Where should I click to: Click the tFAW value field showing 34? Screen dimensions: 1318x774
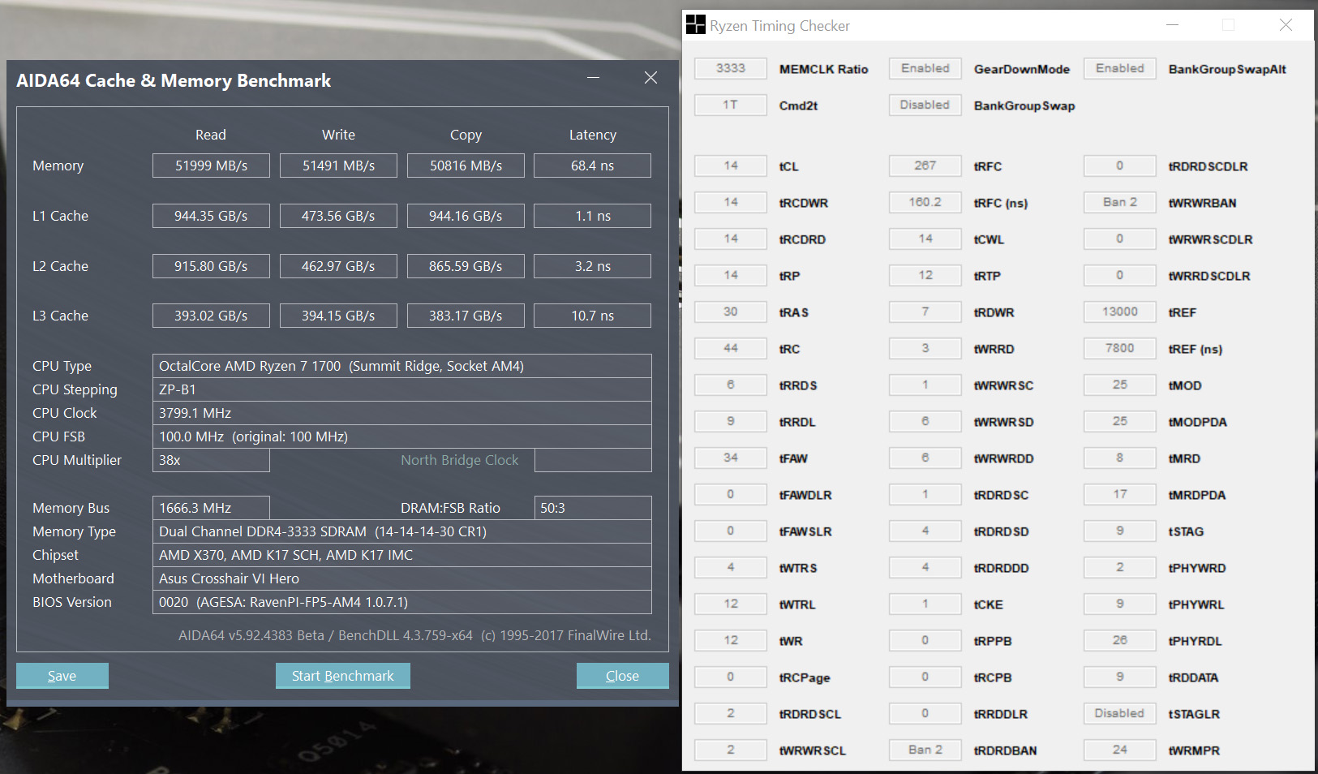[x=731, y=458]
